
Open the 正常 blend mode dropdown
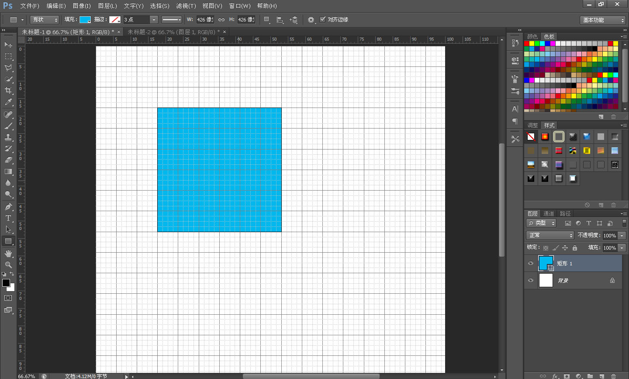[550, 235]
